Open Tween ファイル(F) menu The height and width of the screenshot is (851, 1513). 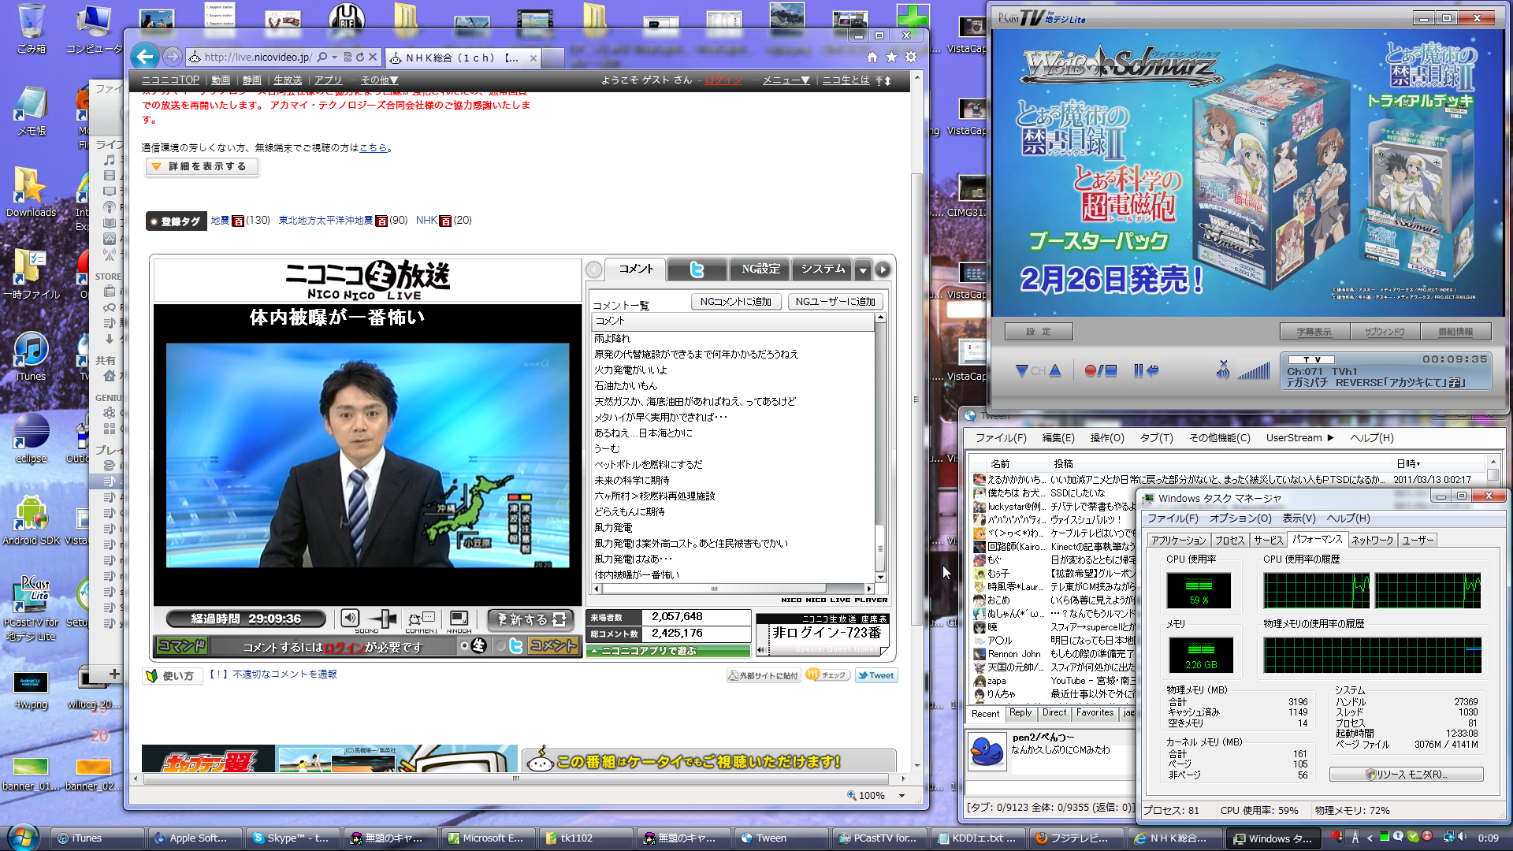pyautogui.click(x=1001, y=438)
